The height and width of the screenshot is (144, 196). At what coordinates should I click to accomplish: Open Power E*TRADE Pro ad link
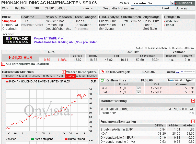48,38
